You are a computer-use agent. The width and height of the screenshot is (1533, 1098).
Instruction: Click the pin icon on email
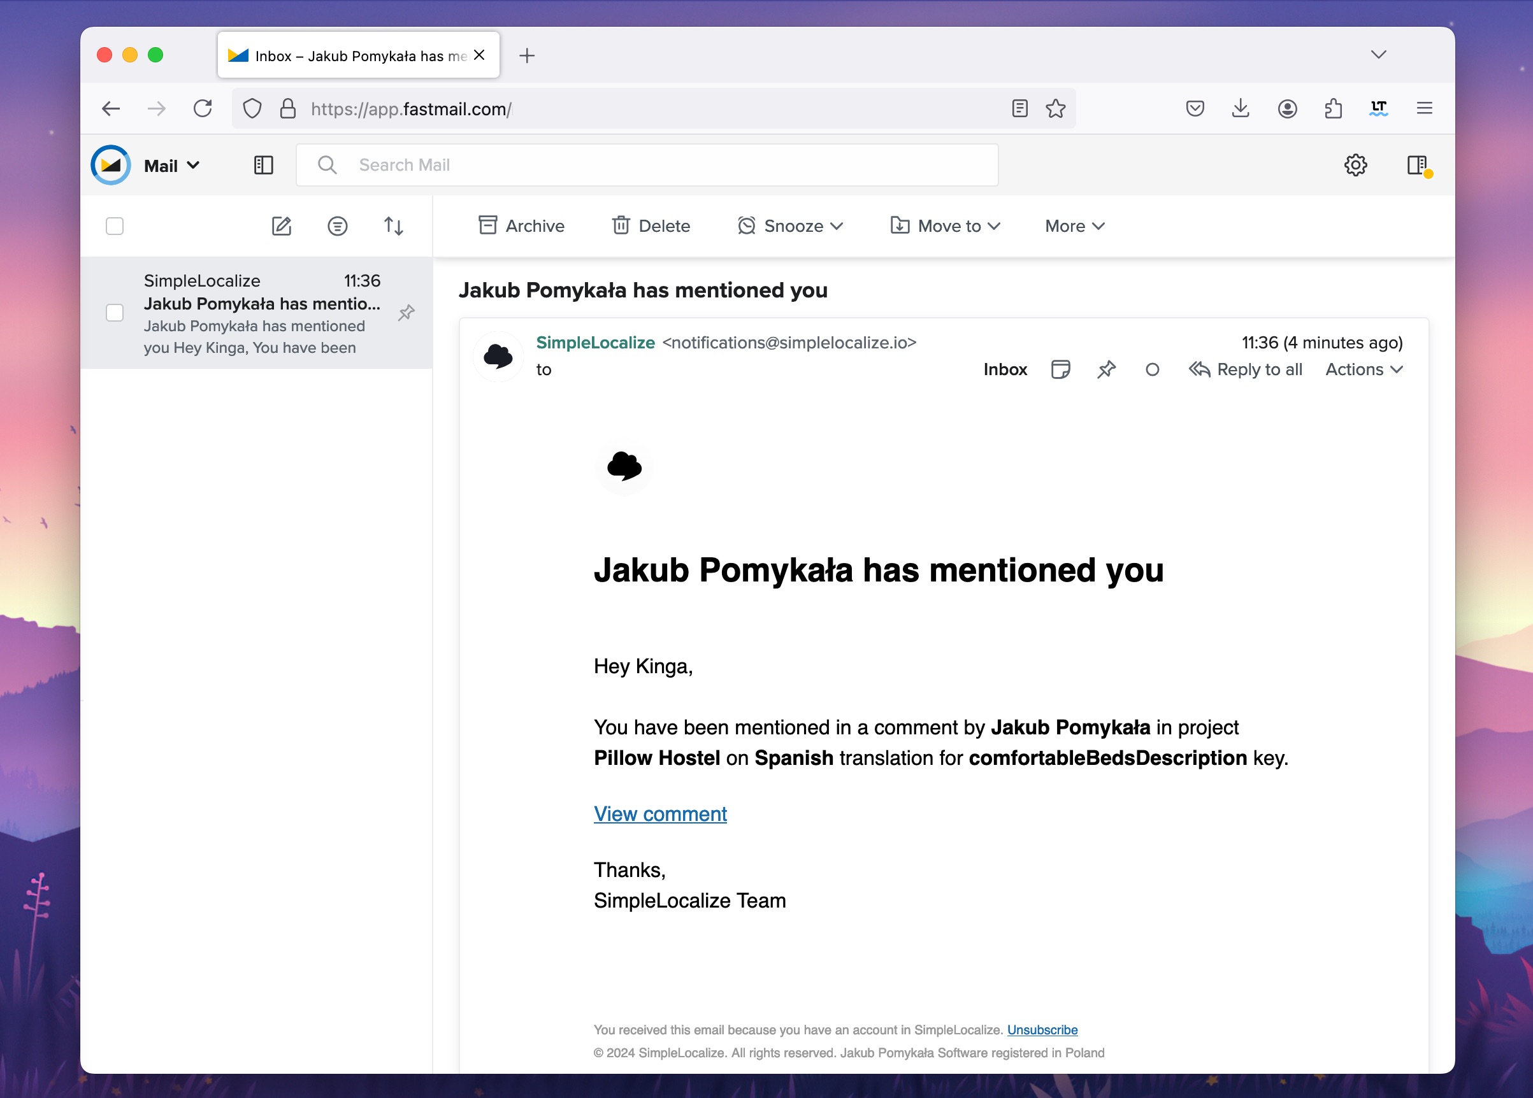point(1105,369)
